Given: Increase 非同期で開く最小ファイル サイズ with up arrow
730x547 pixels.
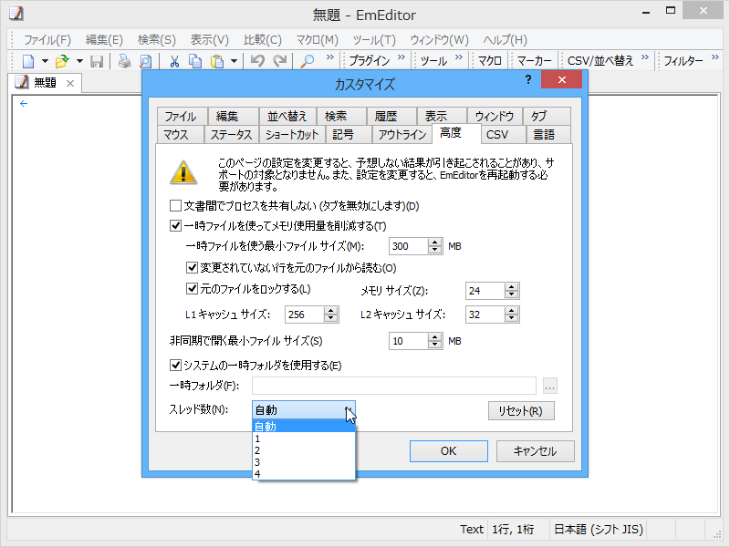Looking at the screenshot, I should (x=435, y=336).
